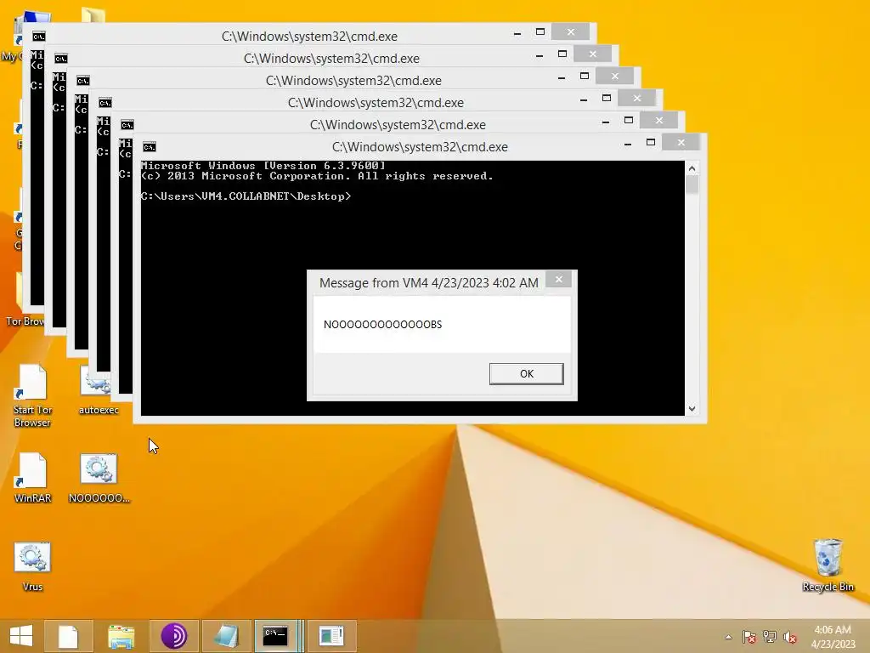Image resolution: width=870 pixels, height=653 pixels.
Task: Click the NOOOOOOOOOOOOOBS message text
Action: pyautogui.click(x=382, y=324)
